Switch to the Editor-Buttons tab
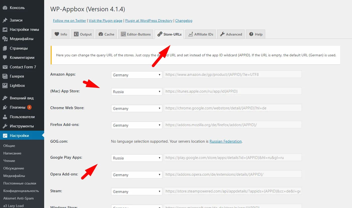This screenshot has height=208, width=352. tap(136, 34)
